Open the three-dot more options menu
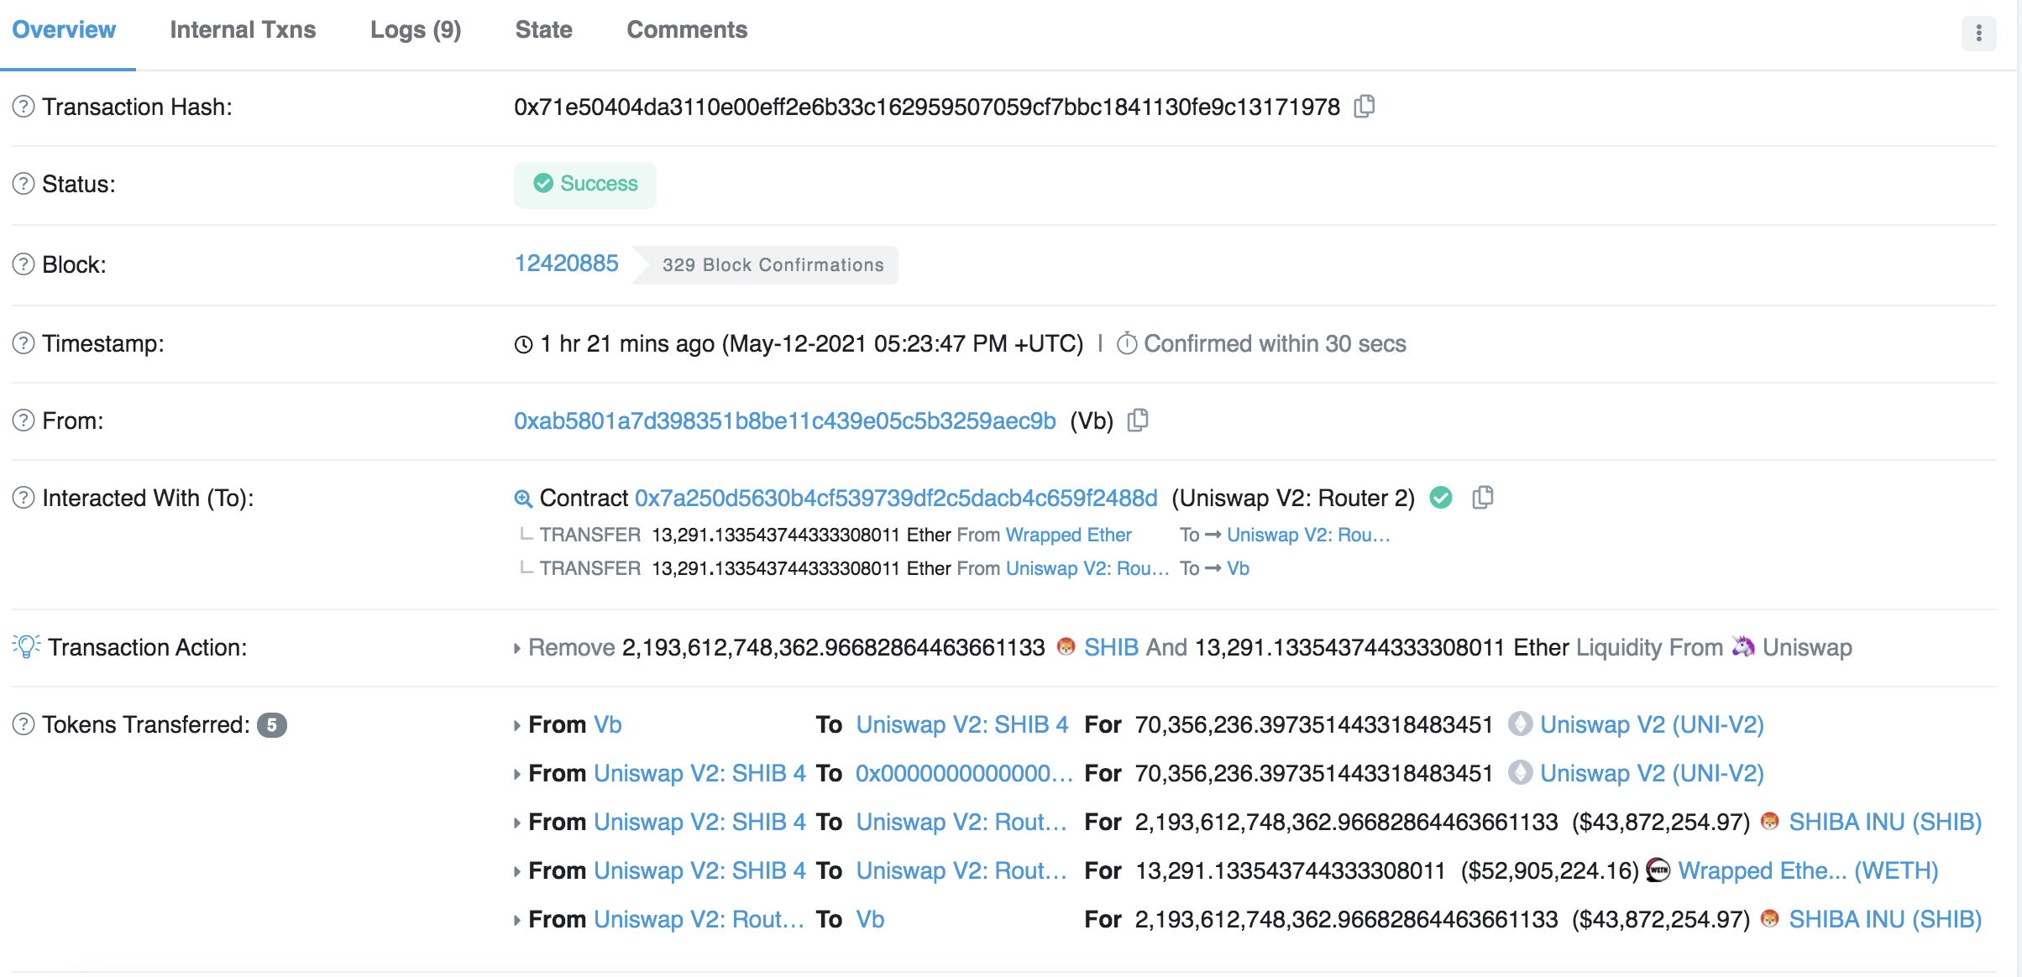Screen dimensions: 2022x977 click(x=1979, y=33)
